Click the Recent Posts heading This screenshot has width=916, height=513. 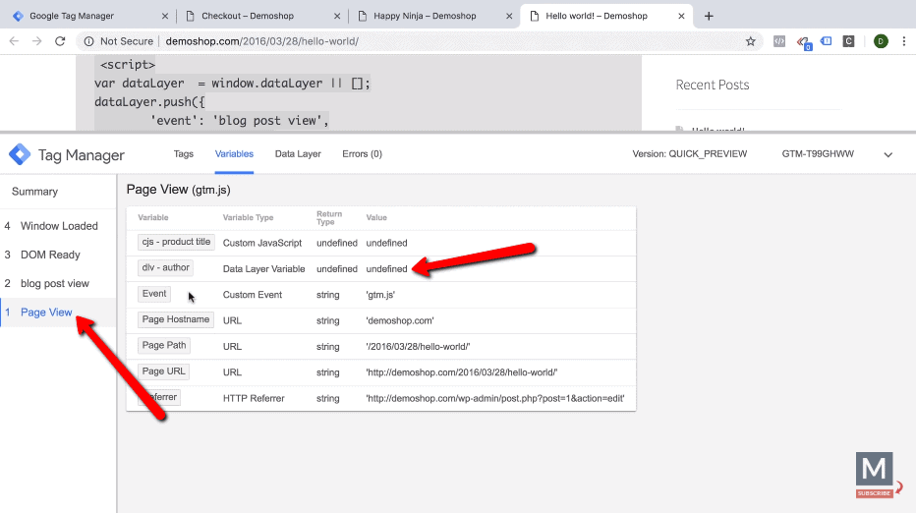click(713, 85)
